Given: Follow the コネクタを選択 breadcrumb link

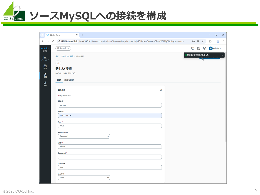Looking at the screenshot, I should [67, 56].
